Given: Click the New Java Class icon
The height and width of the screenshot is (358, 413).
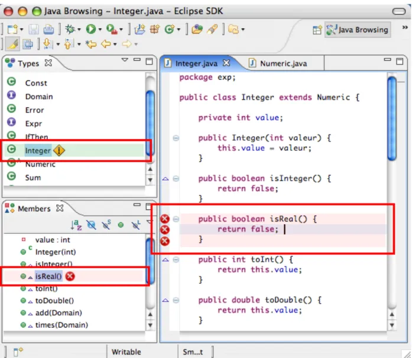Looking at the screenshot, I should [x=170, y=29].
